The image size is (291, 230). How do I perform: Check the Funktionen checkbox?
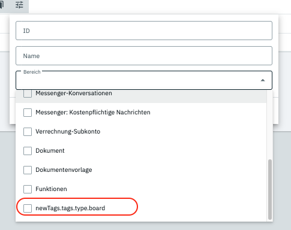(28, 189)
